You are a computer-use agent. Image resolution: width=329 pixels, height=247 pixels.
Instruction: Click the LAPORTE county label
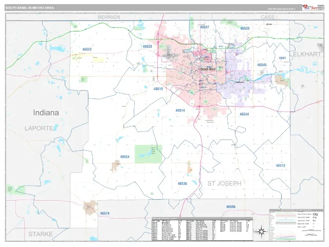coord(39,128)
